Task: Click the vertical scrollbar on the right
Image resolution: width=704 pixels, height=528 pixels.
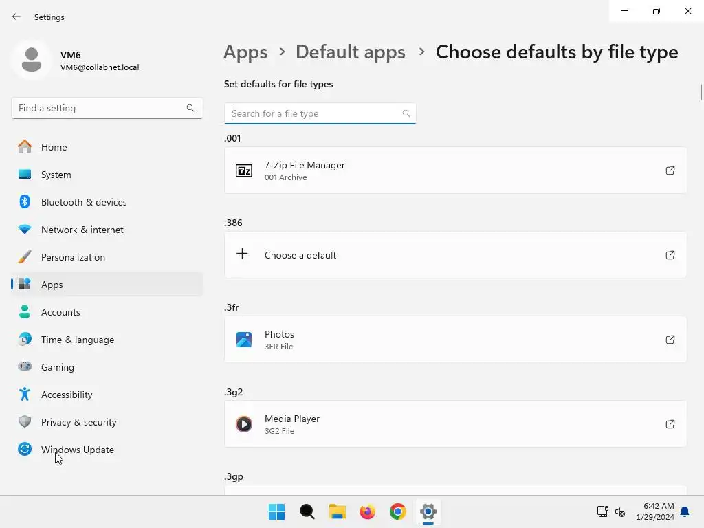Action: coord(701,91)
